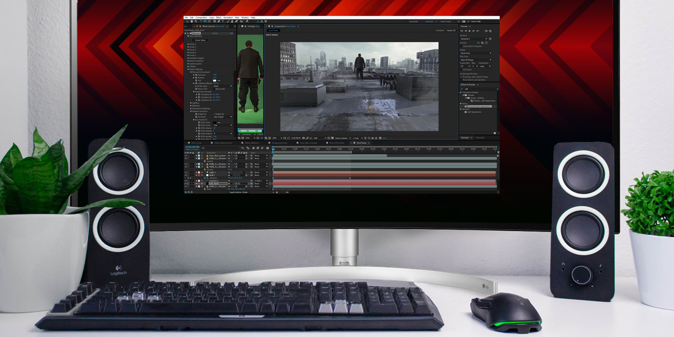
Task: Toggle the Full Screen checkbox
Action: click(x=461, y=69)
